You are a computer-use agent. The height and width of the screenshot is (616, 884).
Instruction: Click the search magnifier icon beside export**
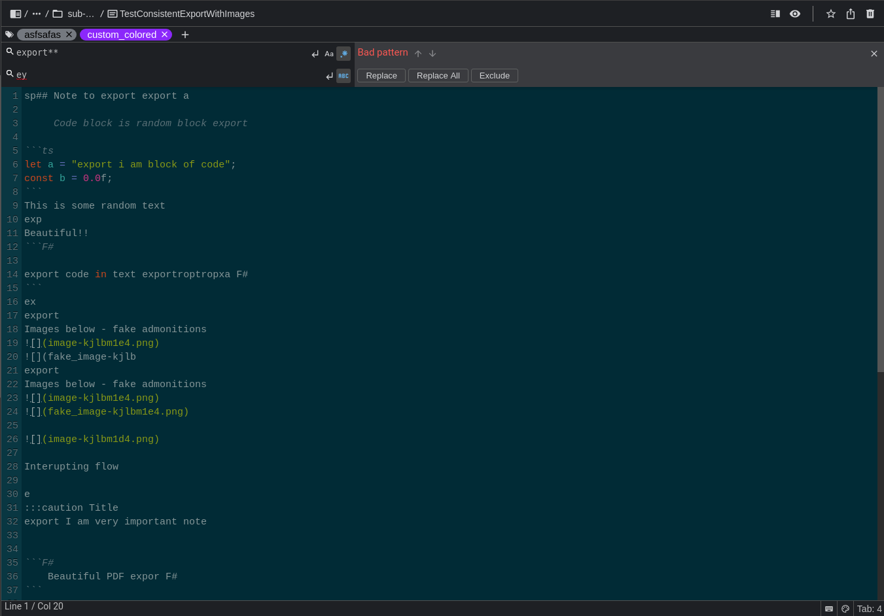(x=10, y=52)
